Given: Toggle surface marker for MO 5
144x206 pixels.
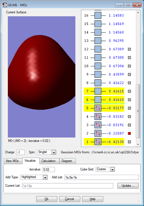Looking at the screenshot, I should [x=129, y=108].
